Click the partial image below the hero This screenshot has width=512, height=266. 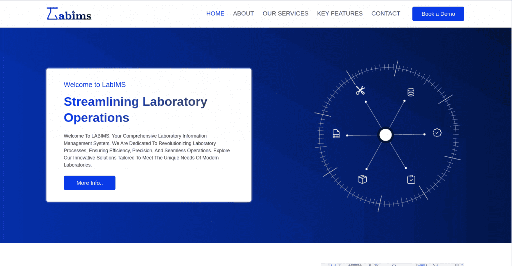click(x=392, y=264)
